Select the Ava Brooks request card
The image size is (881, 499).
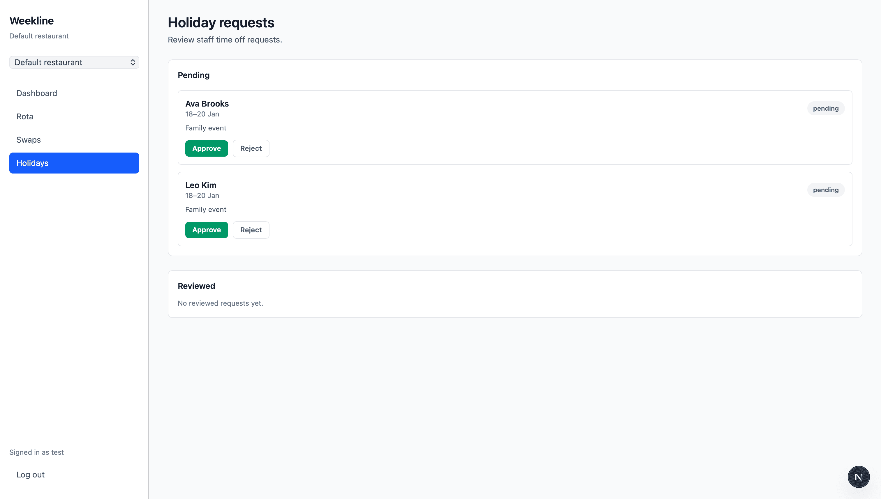click(x=514, y=128)
